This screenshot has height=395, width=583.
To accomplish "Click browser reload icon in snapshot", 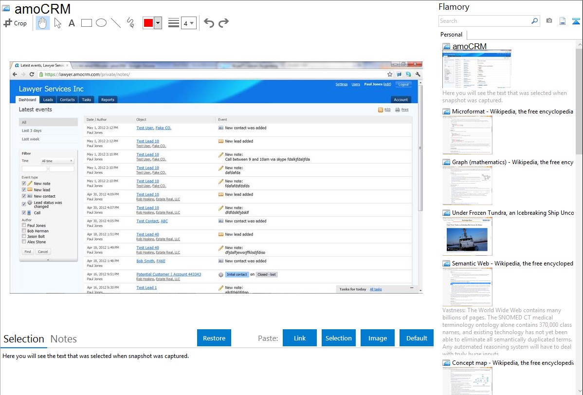I will click(x=32, y=74).
